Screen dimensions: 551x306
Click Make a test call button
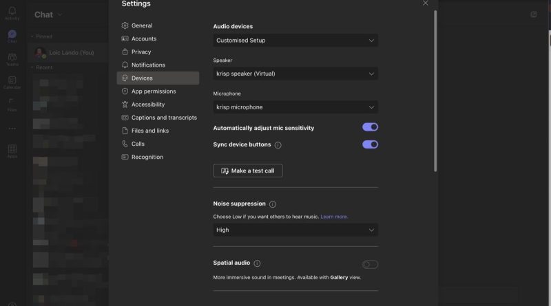[x=248, y=171]
